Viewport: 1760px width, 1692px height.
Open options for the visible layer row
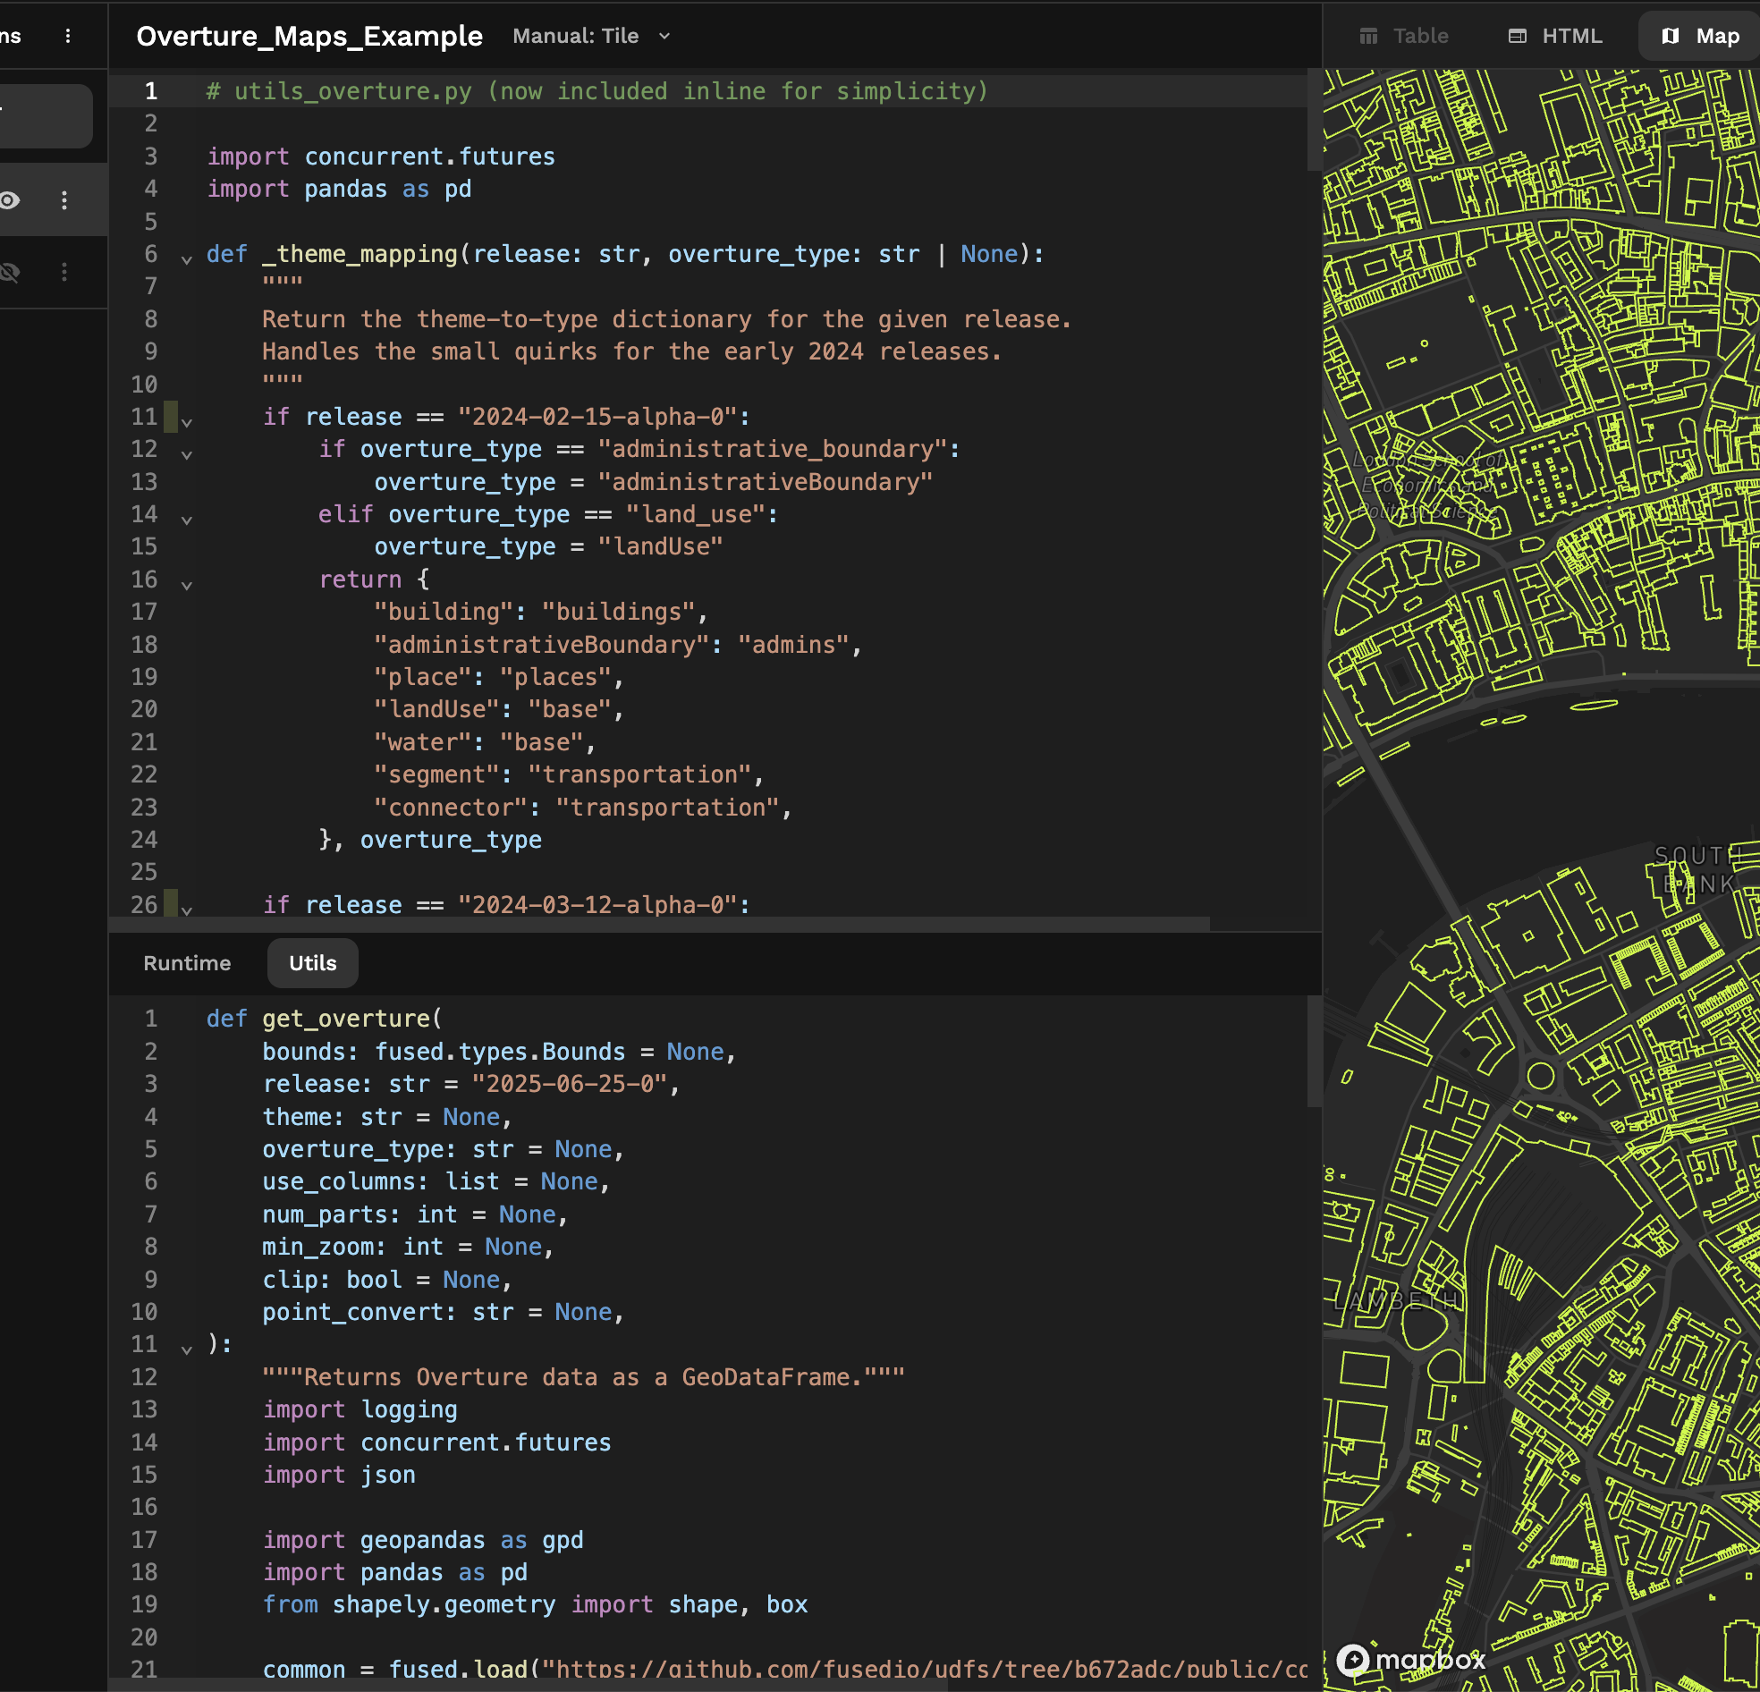[x=63, y=200]
